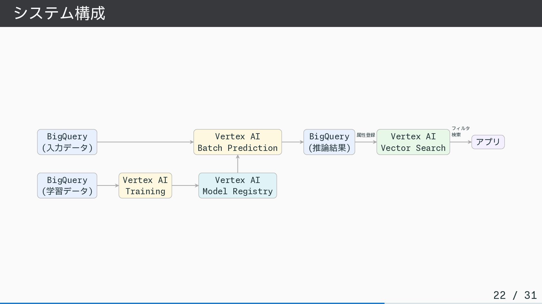Click the フィルタ検索 arrow label
The height and width of the screenshot is (304, 542).
(460, 131)
